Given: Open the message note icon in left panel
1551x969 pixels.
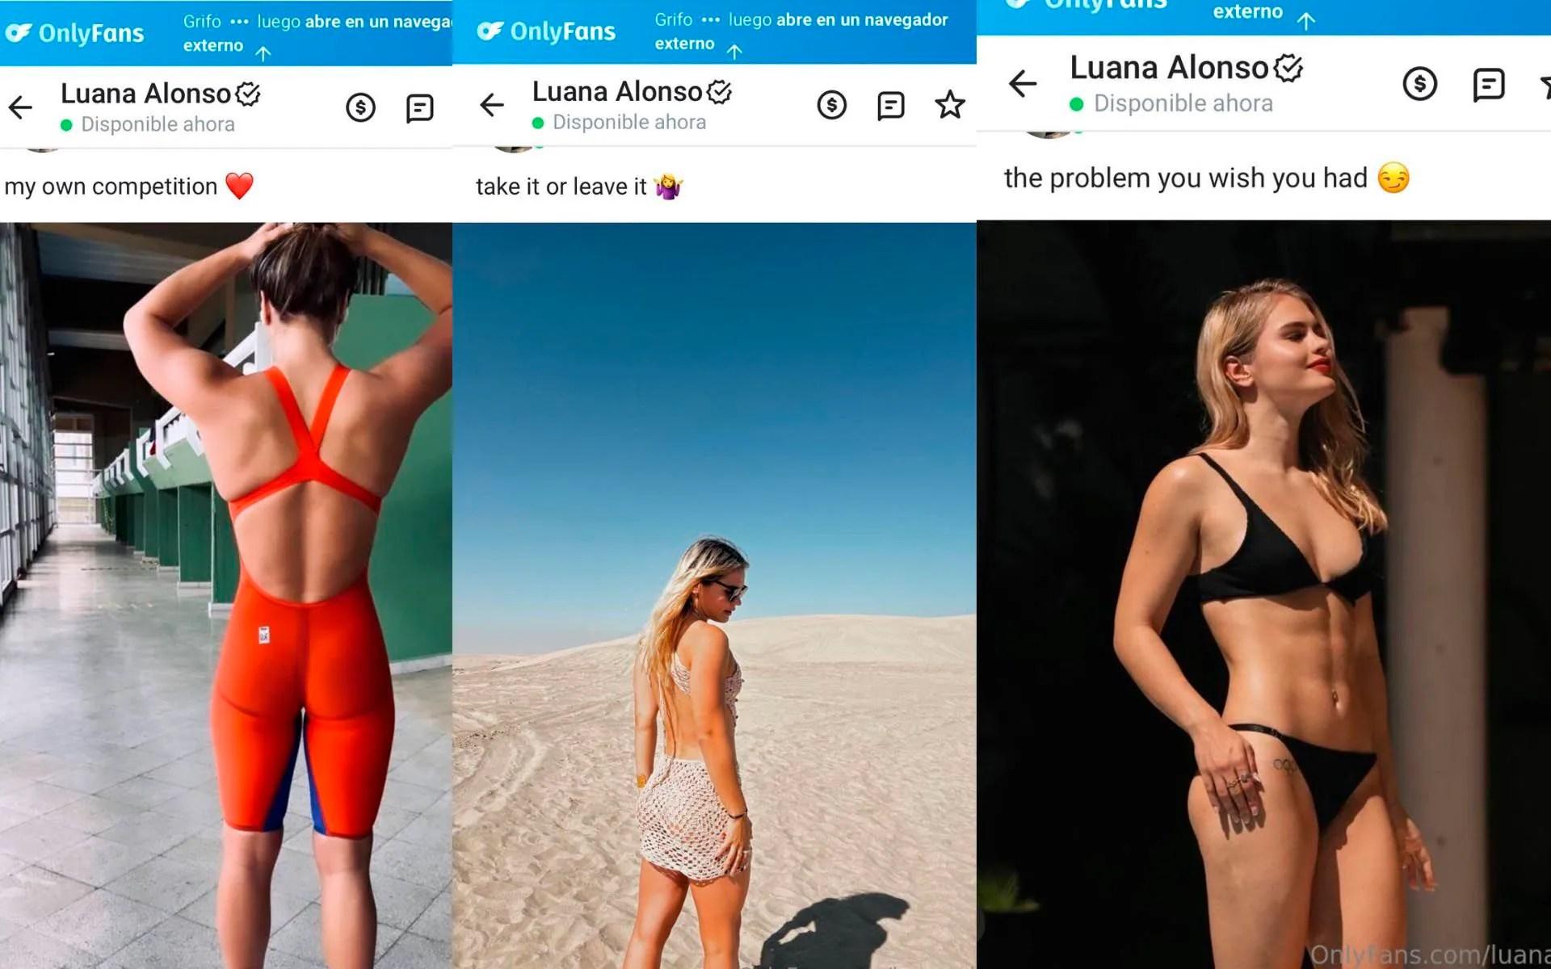Looking at the screenshot, I should coord(420,108).
